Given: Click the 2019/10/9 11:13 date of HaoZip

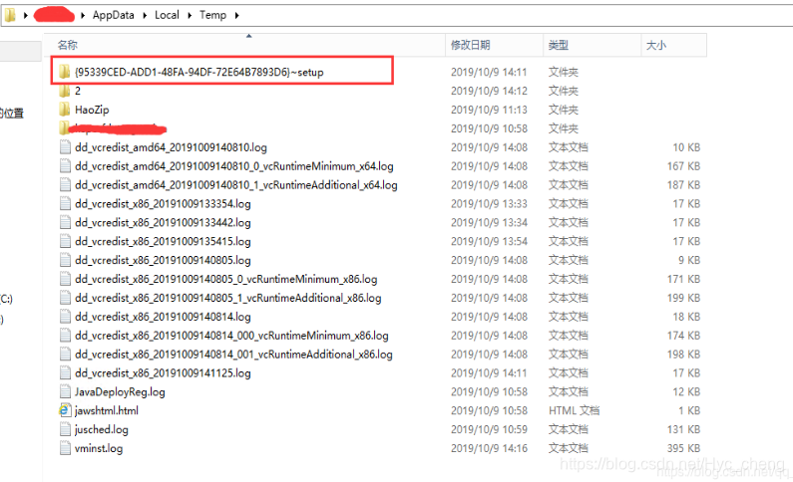Looking at the screenshot, I should pyautogui.click(x=489, y=110).
